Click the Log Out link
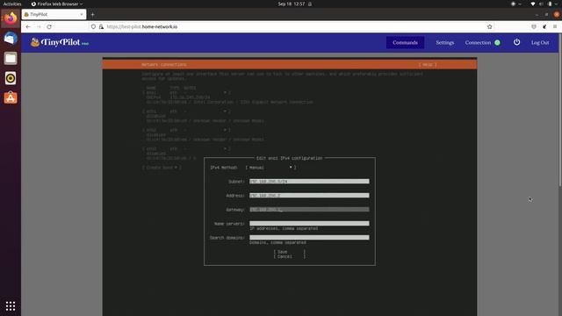The height and width of the screenshot is (316, 562). point(540,42)
